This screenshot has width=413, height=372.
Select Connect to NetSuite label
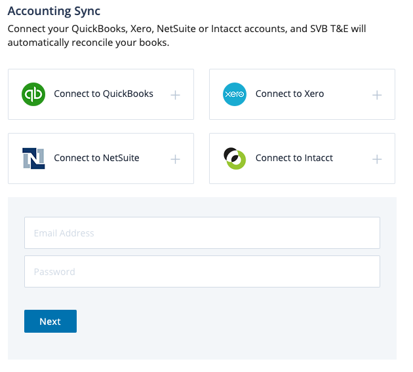pyautogui.click(x=96, y=158)
